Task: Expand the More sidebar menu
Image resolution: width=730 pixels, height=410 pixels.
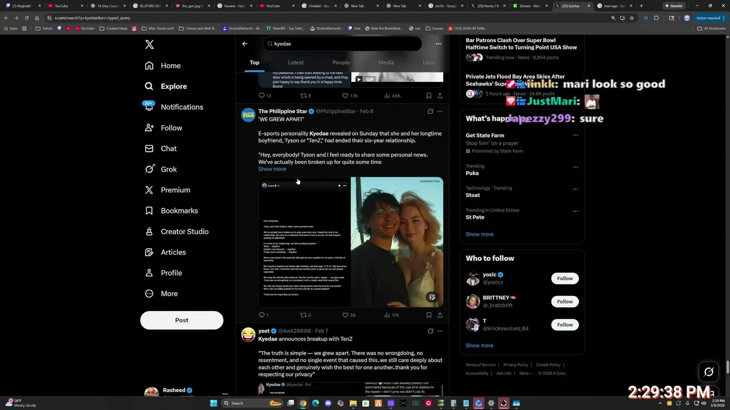Action: coord(161,294)
